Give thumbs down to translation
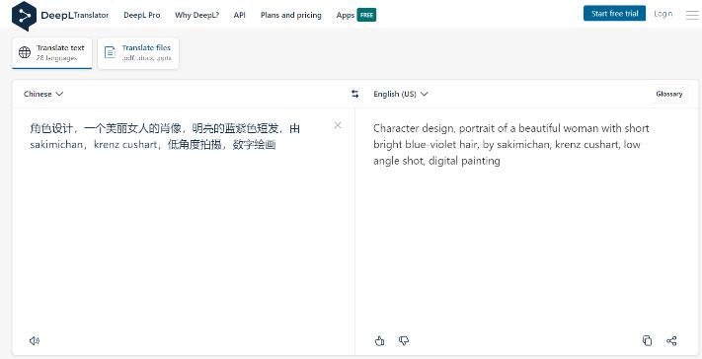The height and width of the screenshot is (359, 702). pyautogui.click(x=404, y=340)
